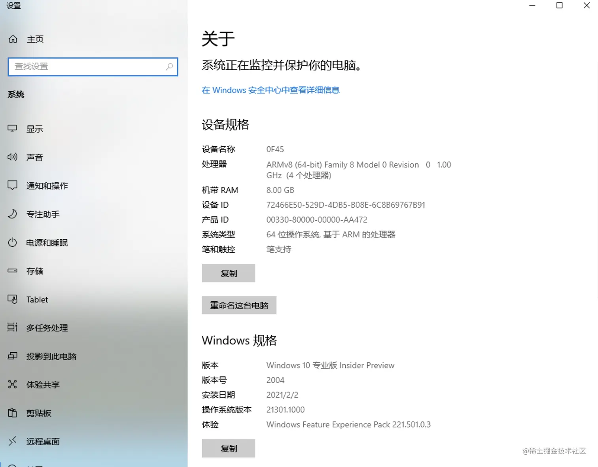Open Windows 安全中心 details link

[x=271, y=90]
